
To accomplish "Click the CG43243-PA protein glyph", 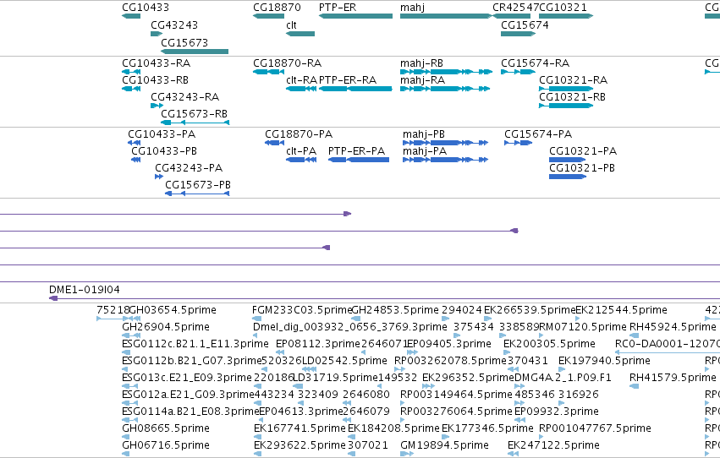I will pyautogui.click(x=159, y=177).
